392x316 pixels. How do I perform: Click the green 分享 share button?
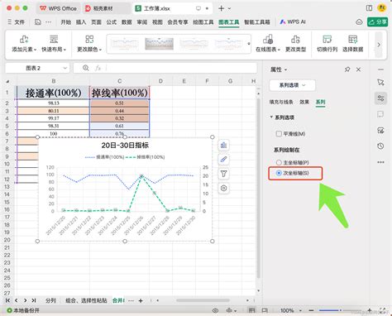pos(377,22)
